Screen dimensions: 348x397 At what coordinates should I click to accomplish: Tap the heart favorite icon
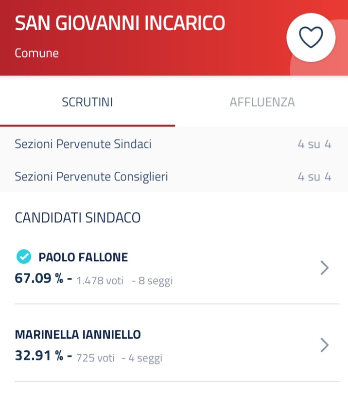(x=311, y=37)
